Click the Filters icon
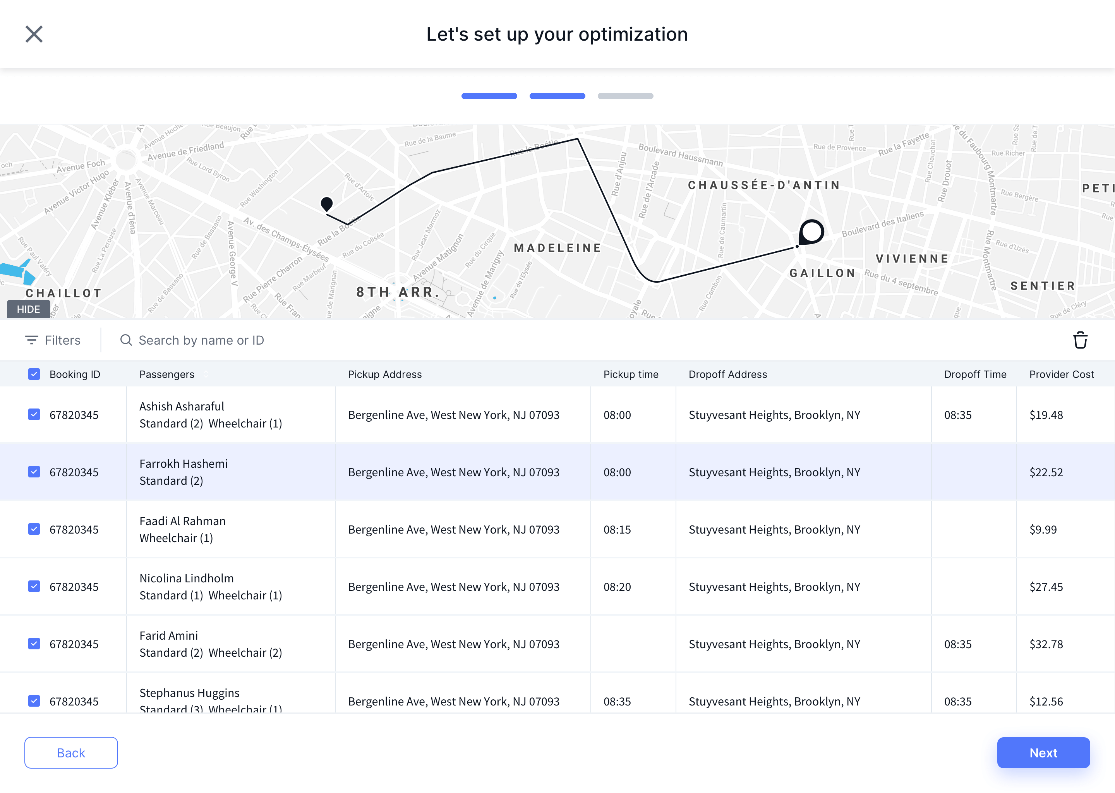The image size is (1115, 793). pyautogui.click(x=32, y=340)
